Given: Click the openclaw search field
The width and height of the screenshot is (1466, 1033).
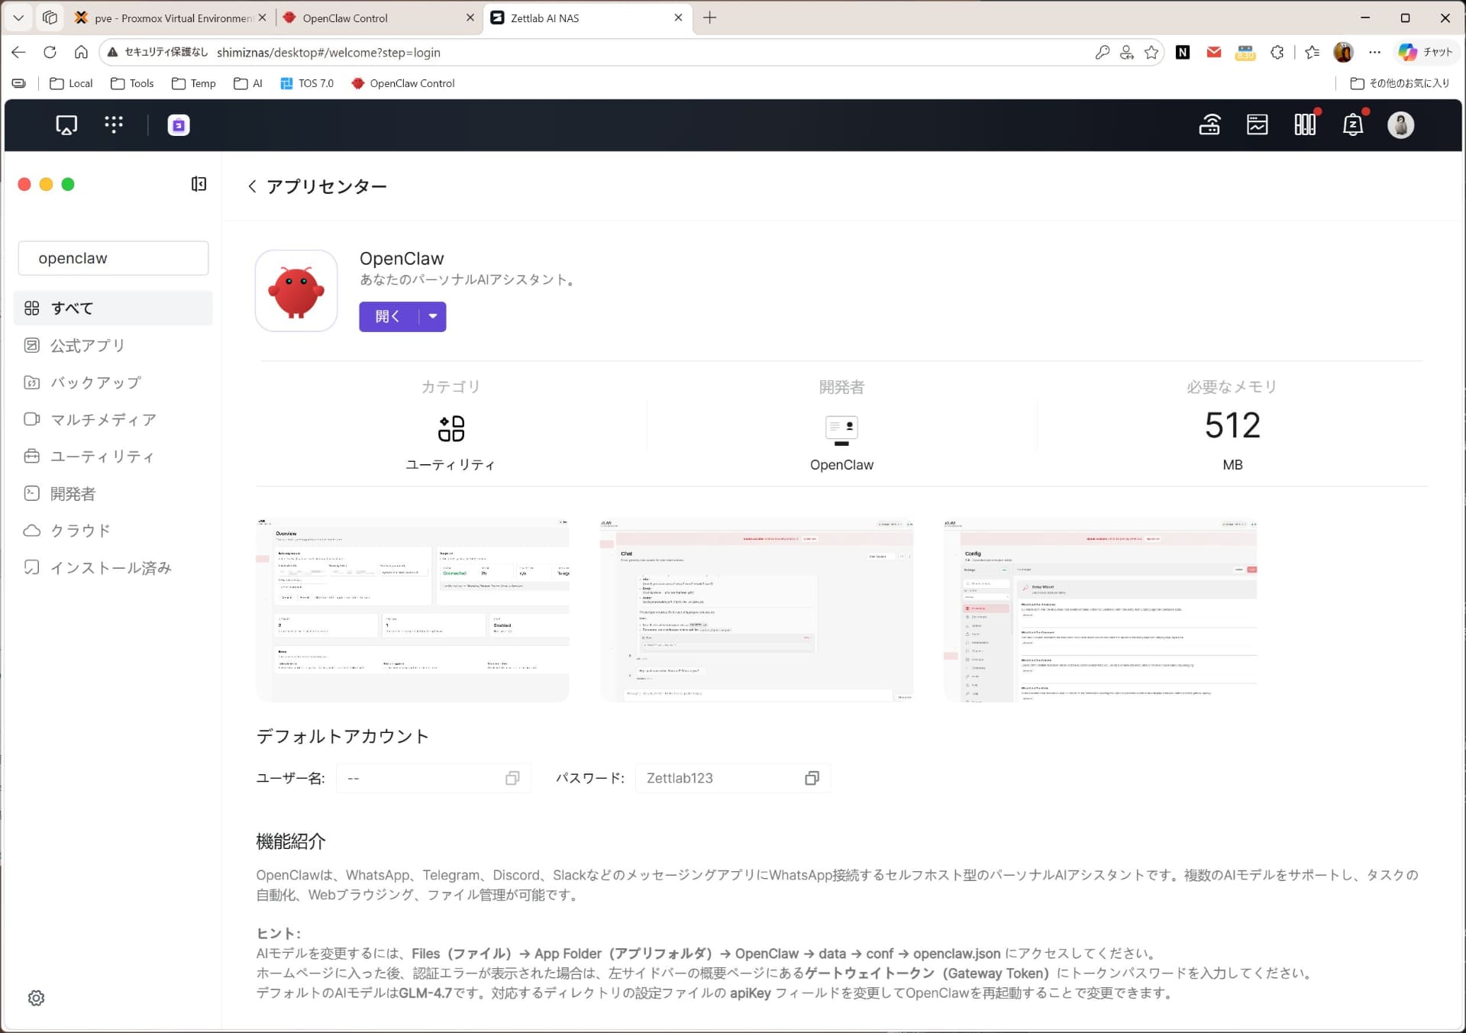Looking at the screenshot, I should [113, 258].
